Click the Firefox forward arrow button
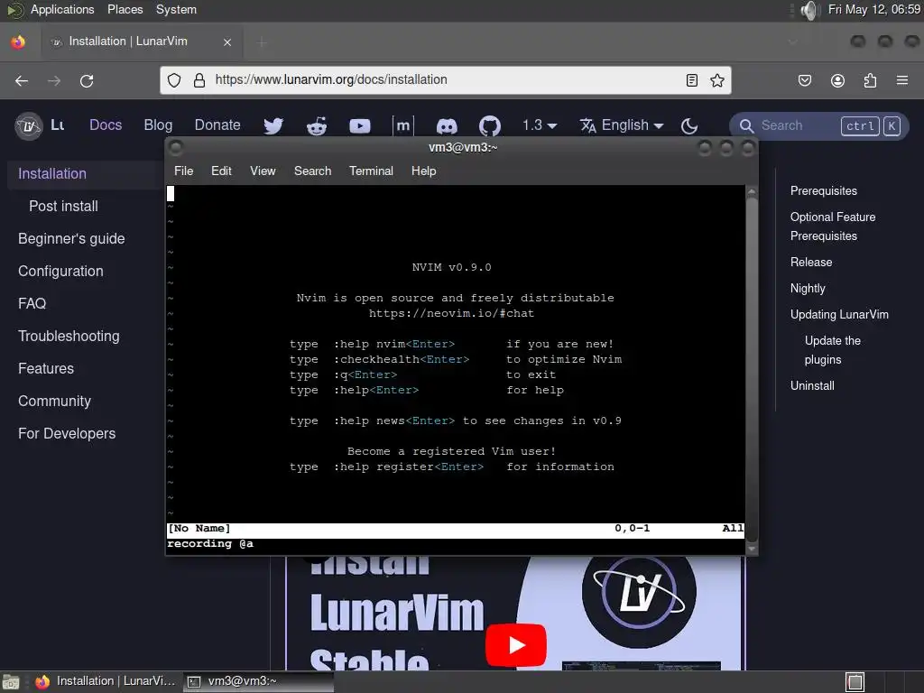Image resolution: width=924 pixels, height=693 pixels. [x=54, y=80]
